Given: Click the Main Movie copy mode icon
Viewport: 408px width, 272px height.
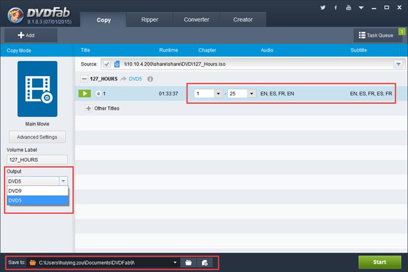Looking at the screenshot, I should pyautogui.click(x=38, y=89).
